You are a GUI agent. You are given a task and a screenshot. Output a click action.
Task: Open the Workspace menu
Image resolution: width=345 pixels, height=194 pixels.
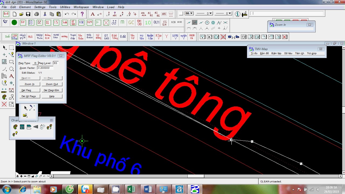[x=81, y=7]
